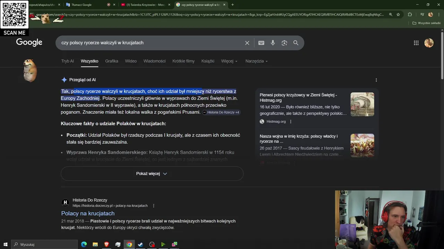Screen dimensions: 444x249
Task: Open the battle painting thumbnail for Nasza wojna
Action: click(x=362, y=145)
